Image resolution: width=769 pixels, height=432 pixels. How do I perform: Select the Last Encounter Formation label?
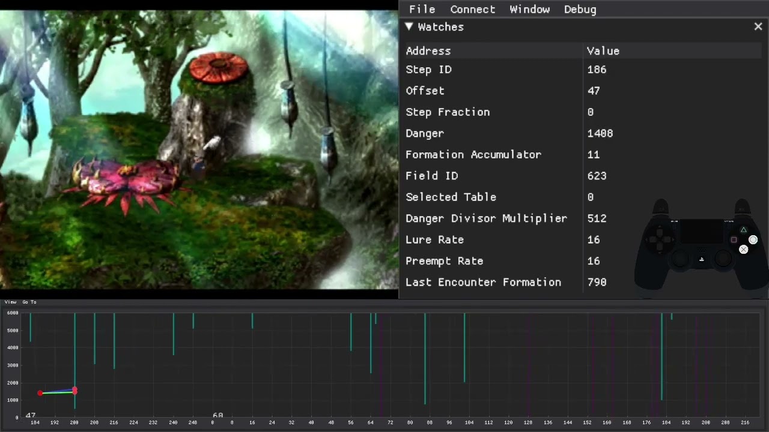[483, 282]
